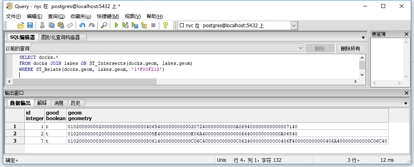Image resolution: width=414 pixels, height=167 pixels.
Task: Open Find with the magnifying glass icon
Action: 104,25
